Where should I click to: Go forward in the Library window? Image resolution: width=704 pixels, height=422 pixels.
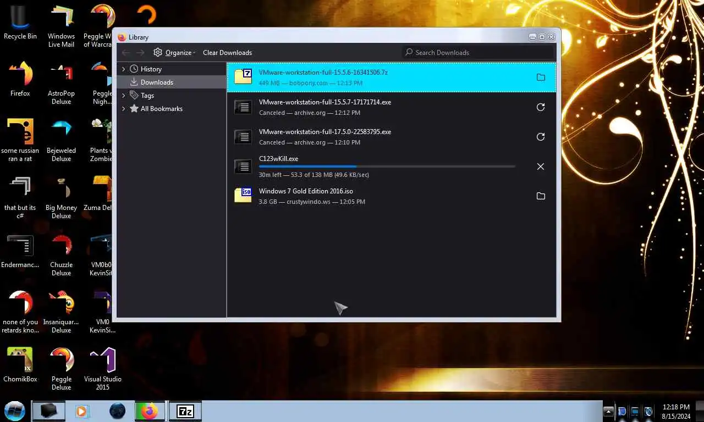click(141, 53)
